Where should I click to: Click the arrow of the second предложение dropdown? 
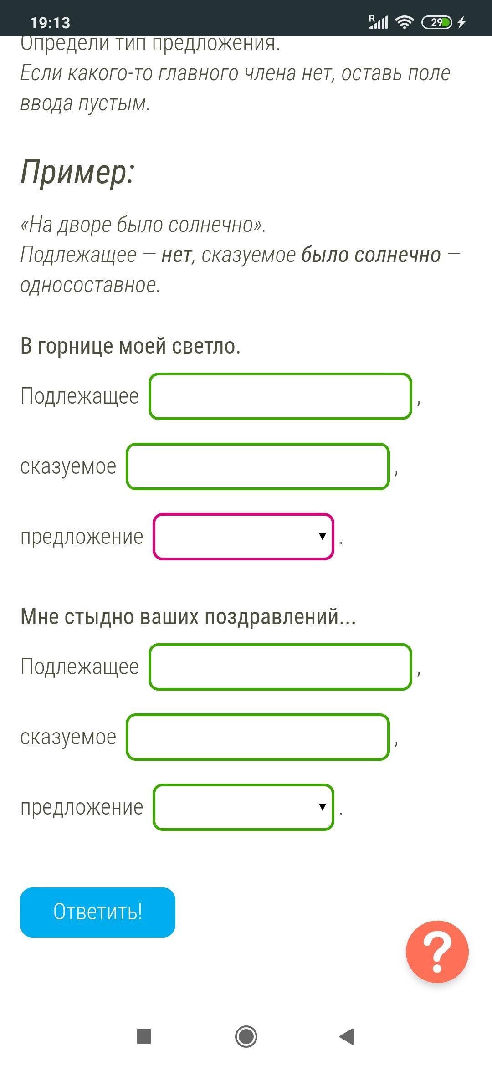(322, 807)
